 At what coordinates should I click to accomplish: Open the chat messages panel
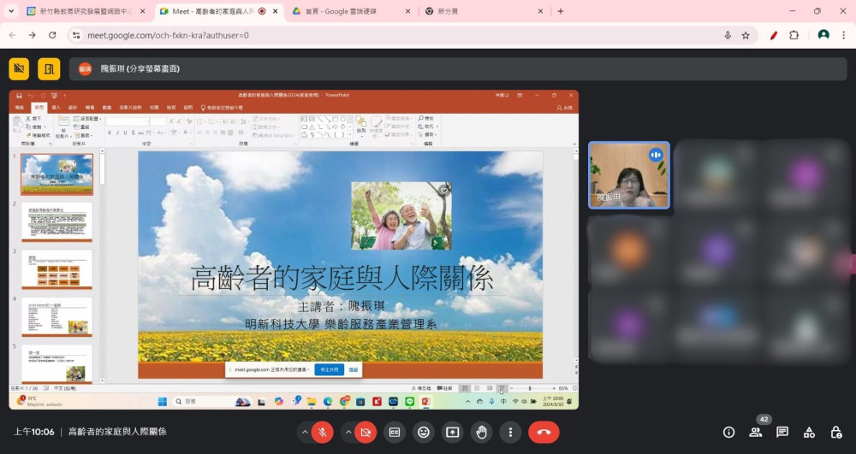click(x=782, y=433)
